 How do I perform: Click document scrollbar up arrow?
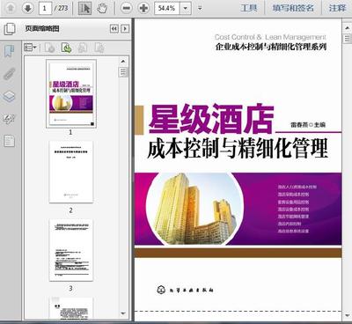click(x=347, y=27)
